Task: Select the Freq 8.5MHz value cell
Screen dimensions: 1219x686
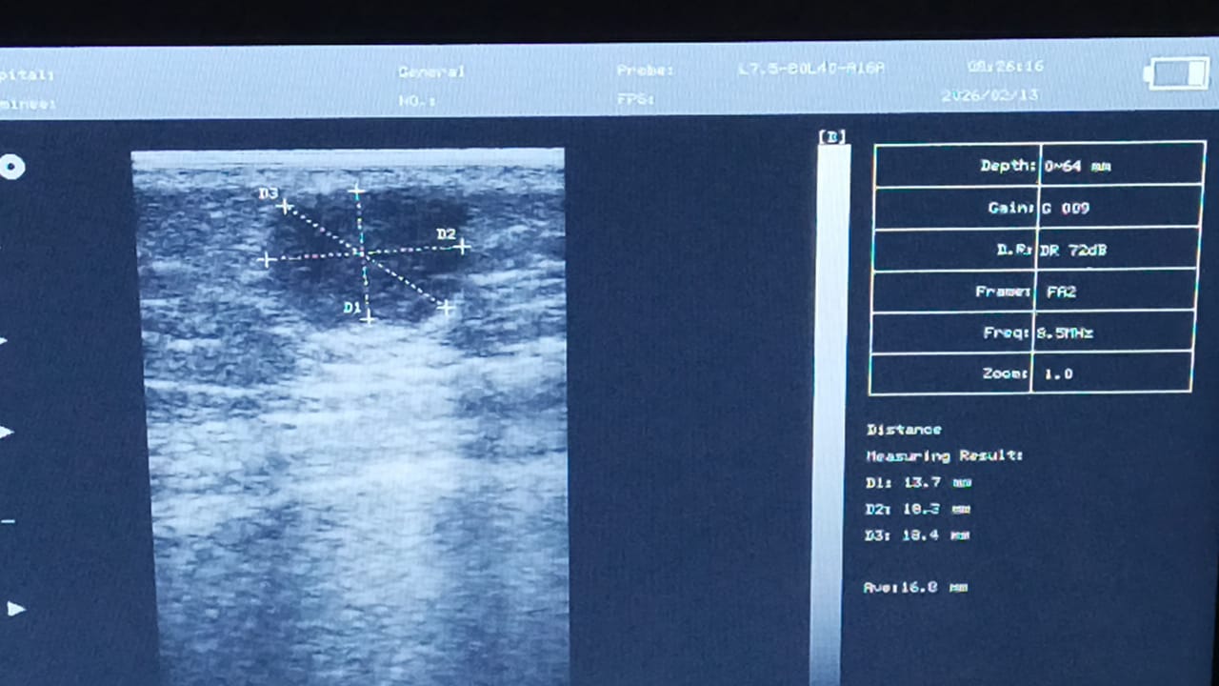Action: 1112,333
